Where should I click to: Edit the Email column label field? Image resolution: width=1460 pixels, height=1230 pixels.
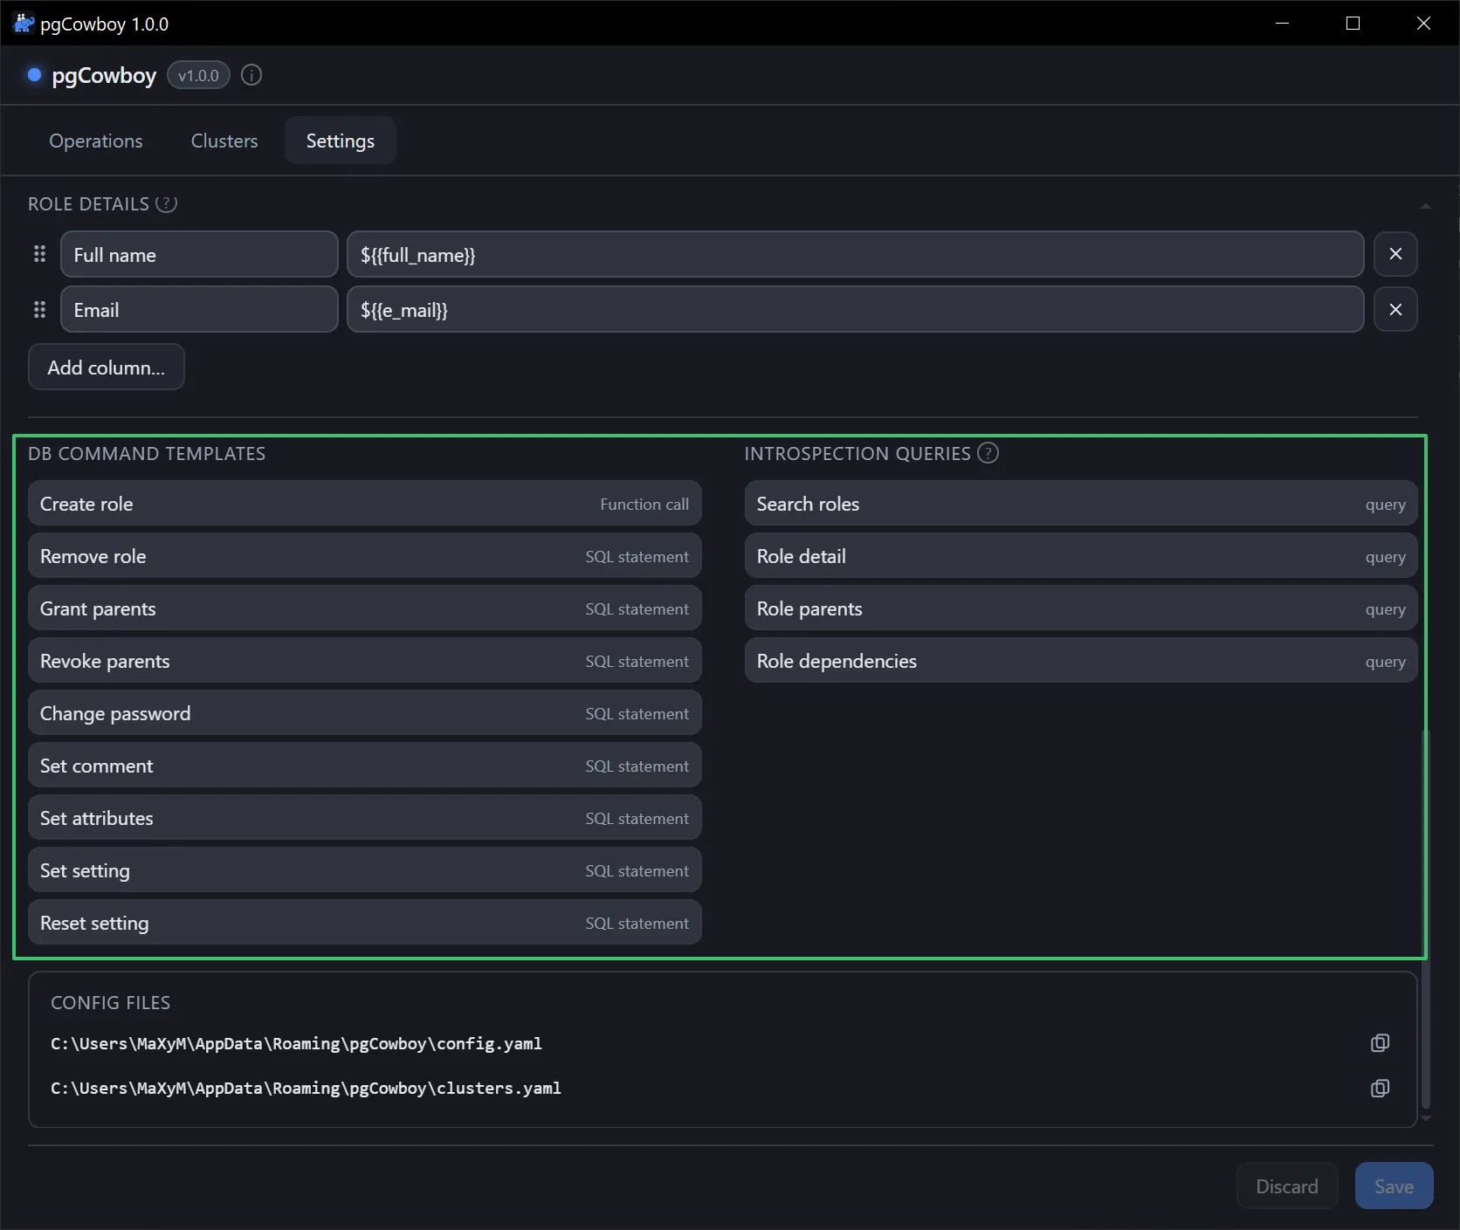click(199, 309)
